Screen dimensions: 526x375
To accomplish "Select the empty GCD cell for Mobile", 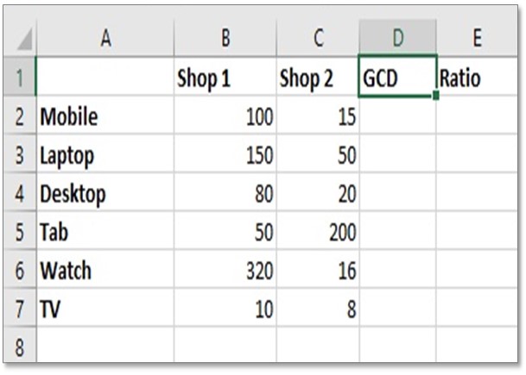I will [398, 116].
